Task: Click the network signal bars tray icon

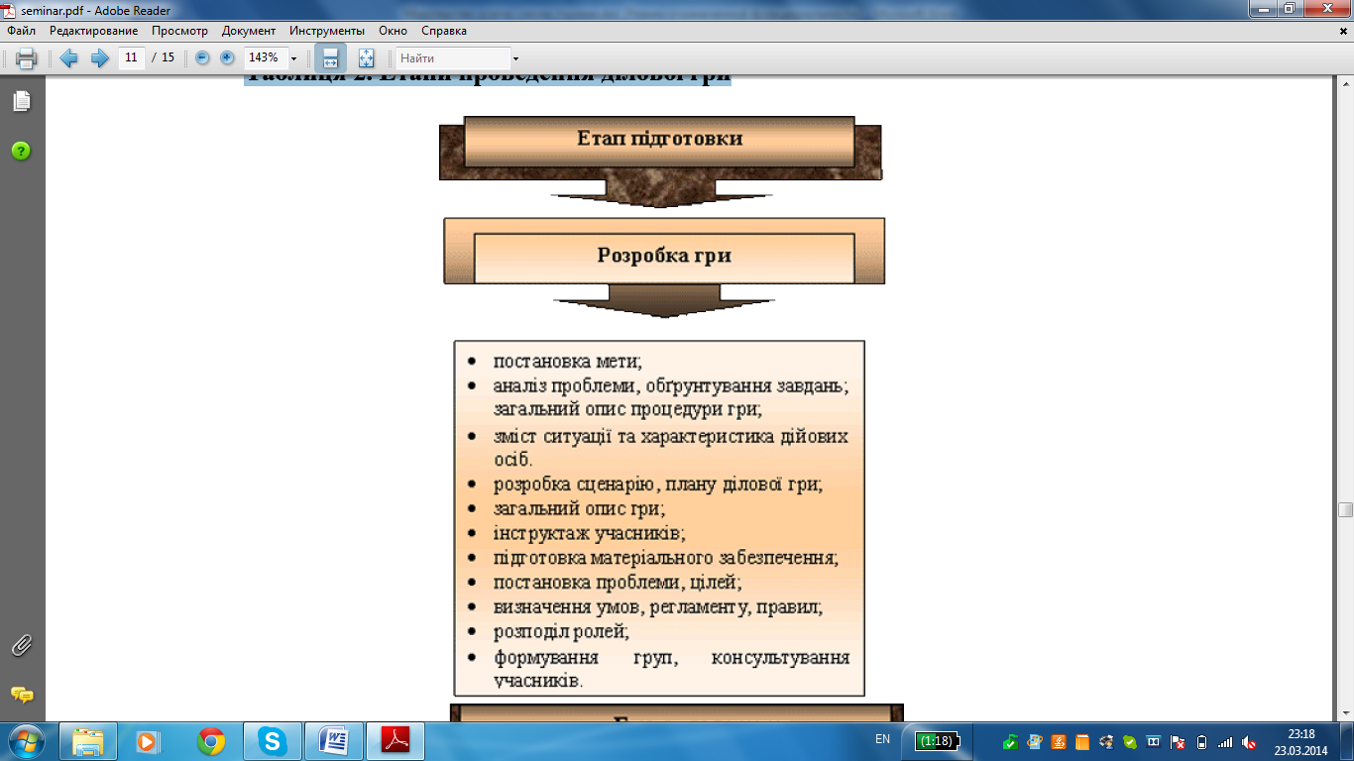Action: click(x=1225, y=741)
